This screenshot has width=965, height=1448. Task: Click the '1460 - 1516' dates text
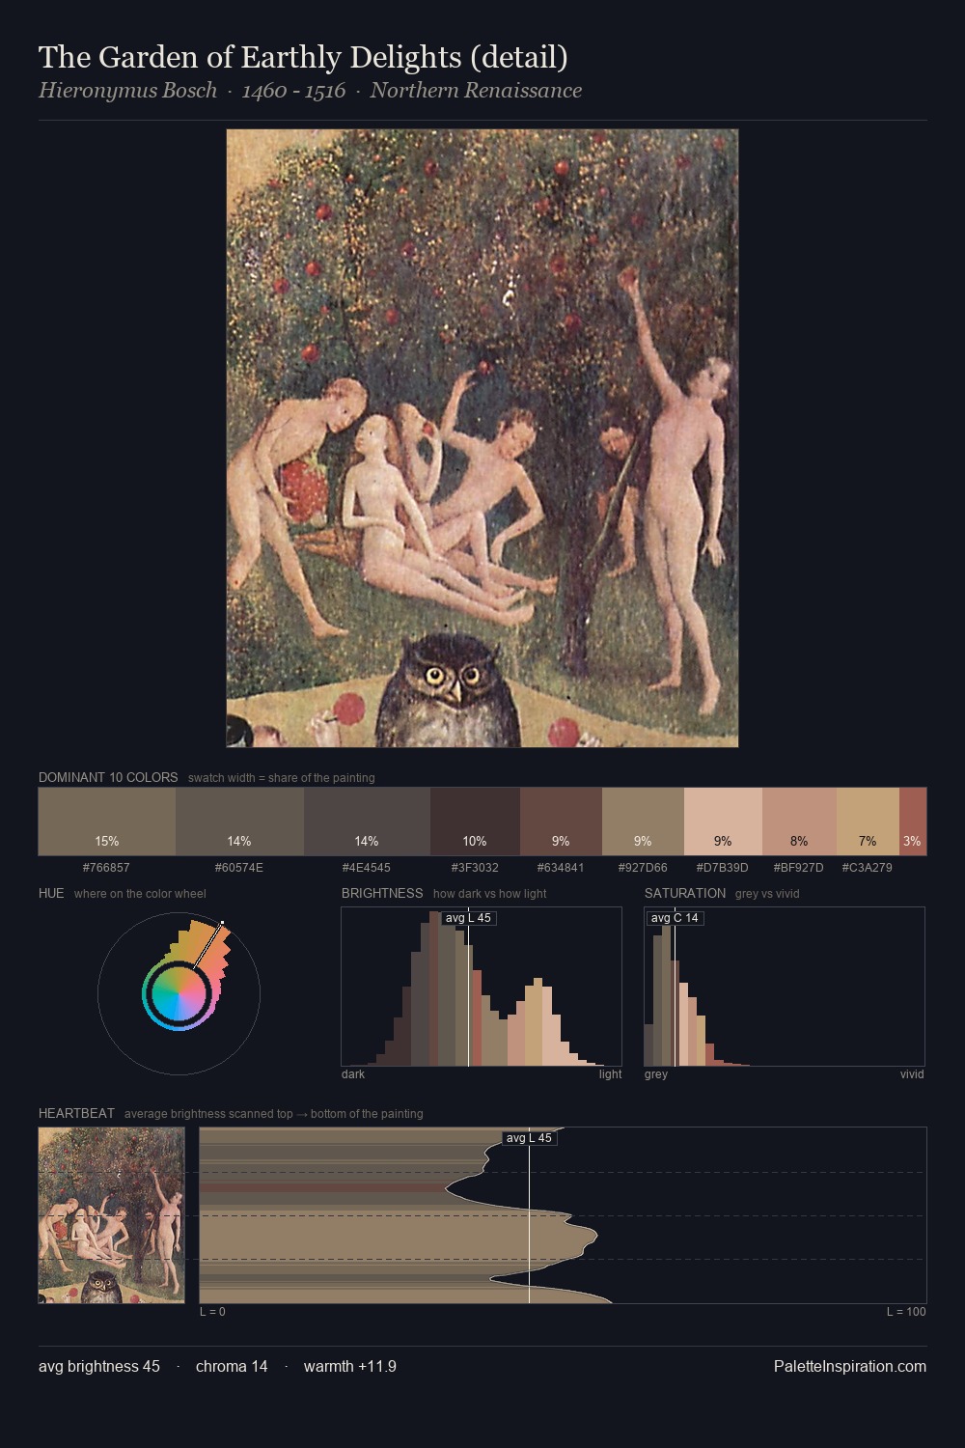click(293, 91)
